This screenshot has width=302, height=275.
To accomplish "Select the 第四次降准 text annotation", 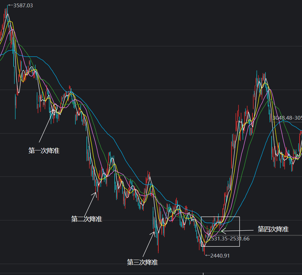I will [273, 229].
